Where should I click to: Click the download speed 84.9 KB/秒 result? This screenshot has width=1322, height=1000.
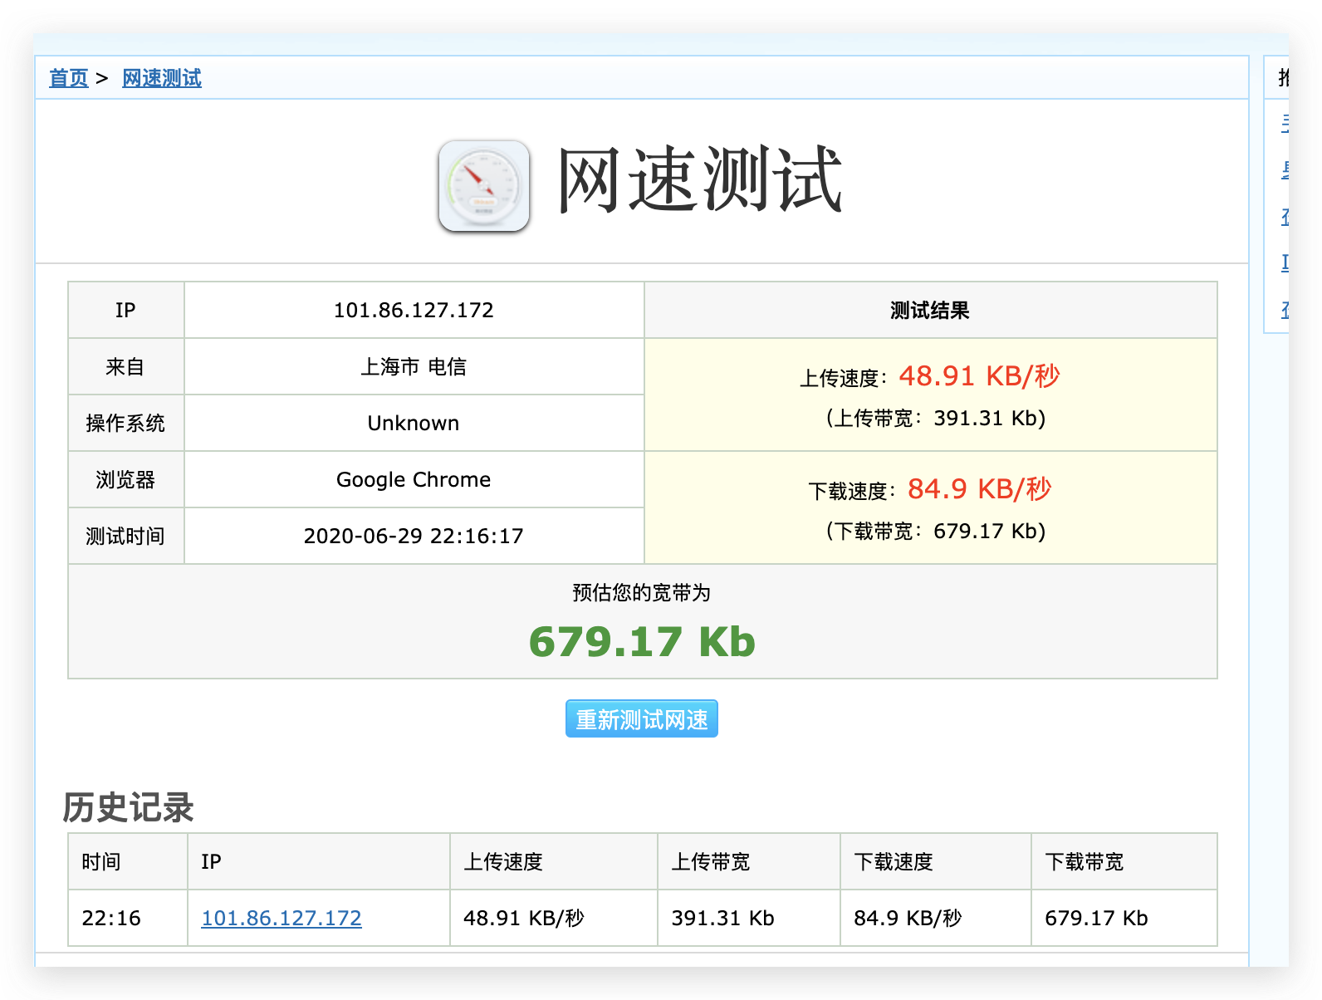[980, 489]
